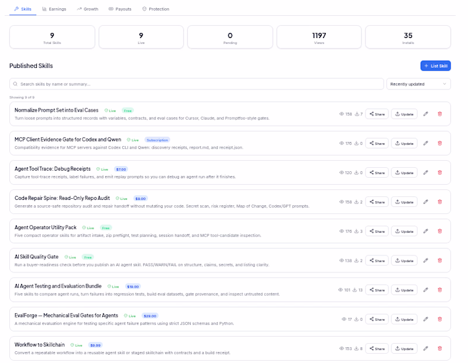Edit MCP Client Evidence Gate skill
468x363 pixels.
[x=426, y=143]
